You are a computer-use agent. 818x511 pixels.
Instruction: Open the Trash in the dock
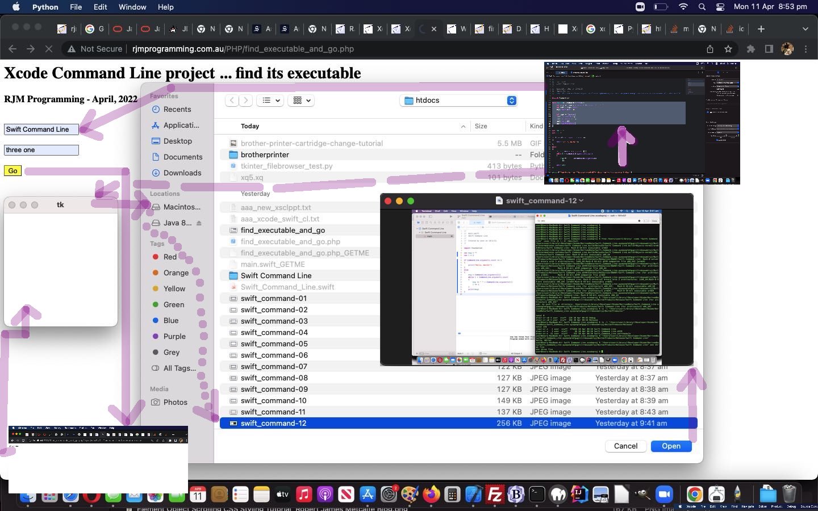coord(789,495)
